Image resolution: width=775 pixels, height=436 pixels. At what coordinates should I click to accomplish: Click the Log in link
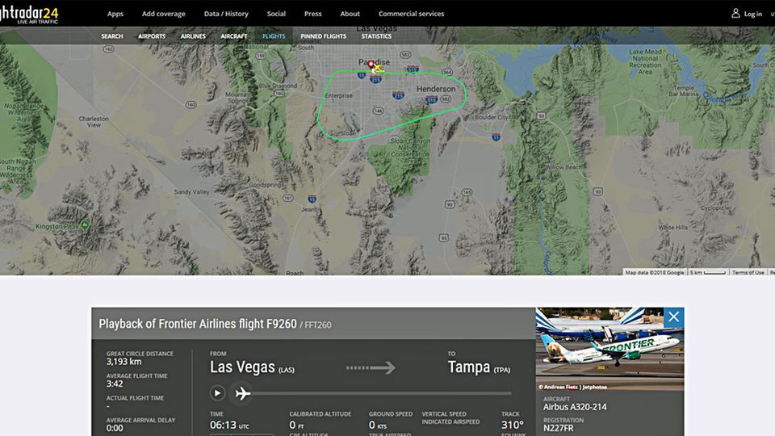click(x=752, y=14)
